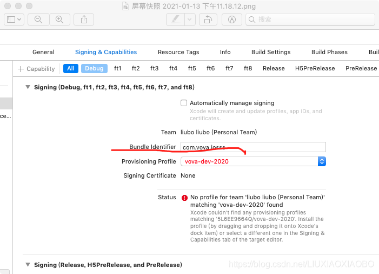Enable Automatically manage signing checkbox
Viewport: 379px width, 274px height.
pyautogui.click(x=184, y=103)
